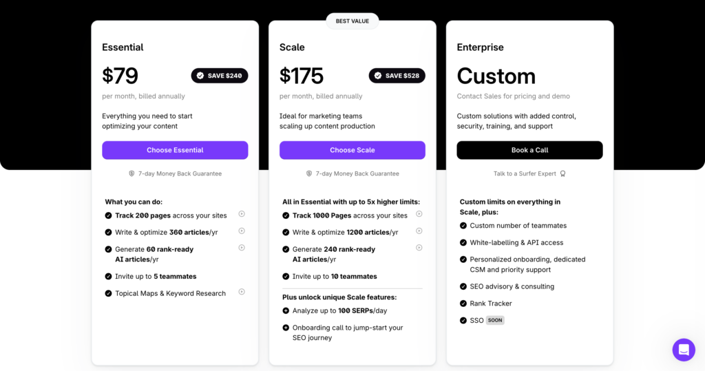
Task: Click plus icon beside Analyze up to 100 SERPs/day
Action: point(286,310)
